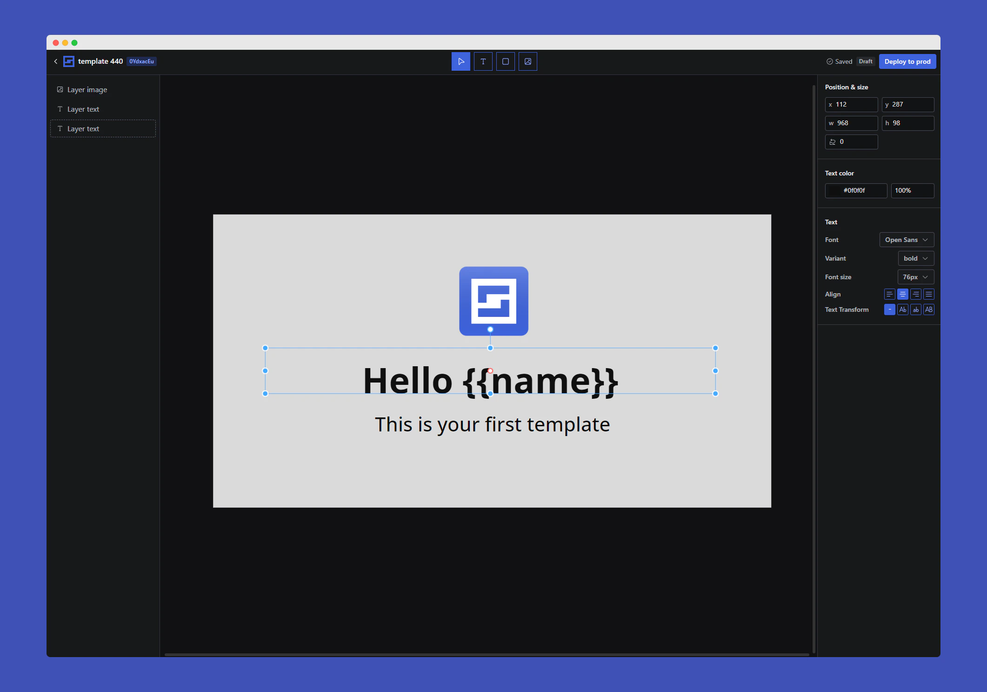The height and width of the screenshot is (692, 987).
Task: Toggle capitalize Ab text transform
Action: pyautogui.click(x=902, y=309)
